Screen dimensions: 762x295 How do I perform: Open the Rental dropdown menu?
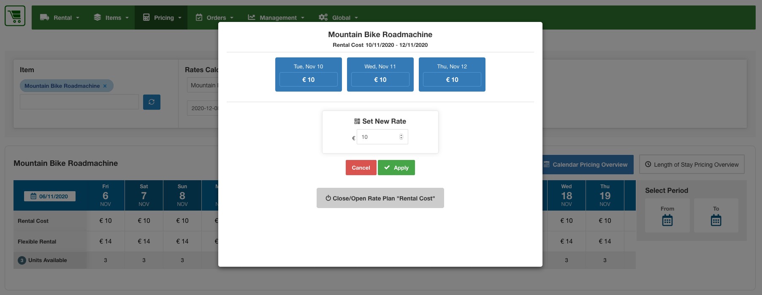click(x=60, y=18)
